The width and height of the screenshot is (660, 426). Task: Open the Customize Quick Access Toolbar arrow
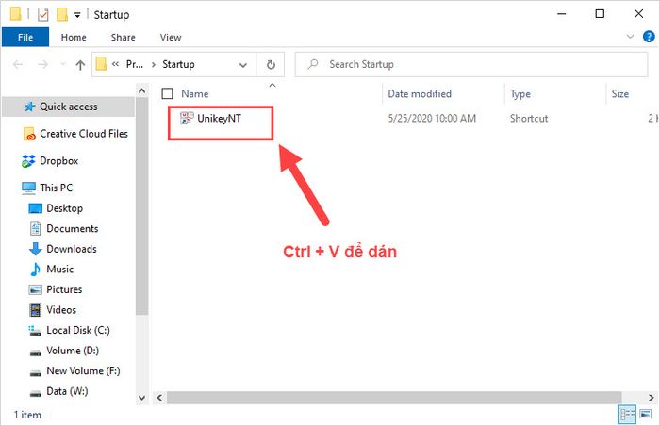coord(77,15)
